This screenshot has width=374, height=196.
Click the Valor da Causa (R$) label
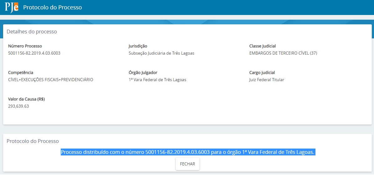[26, 99]
